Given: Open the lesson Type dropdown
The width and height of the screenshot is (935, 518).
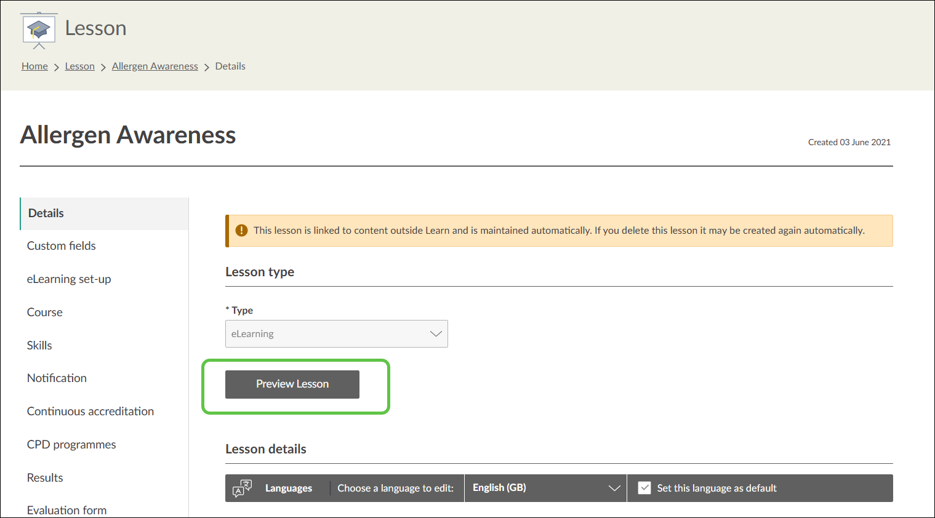Looking at the screenshot, I should point(336,334).
